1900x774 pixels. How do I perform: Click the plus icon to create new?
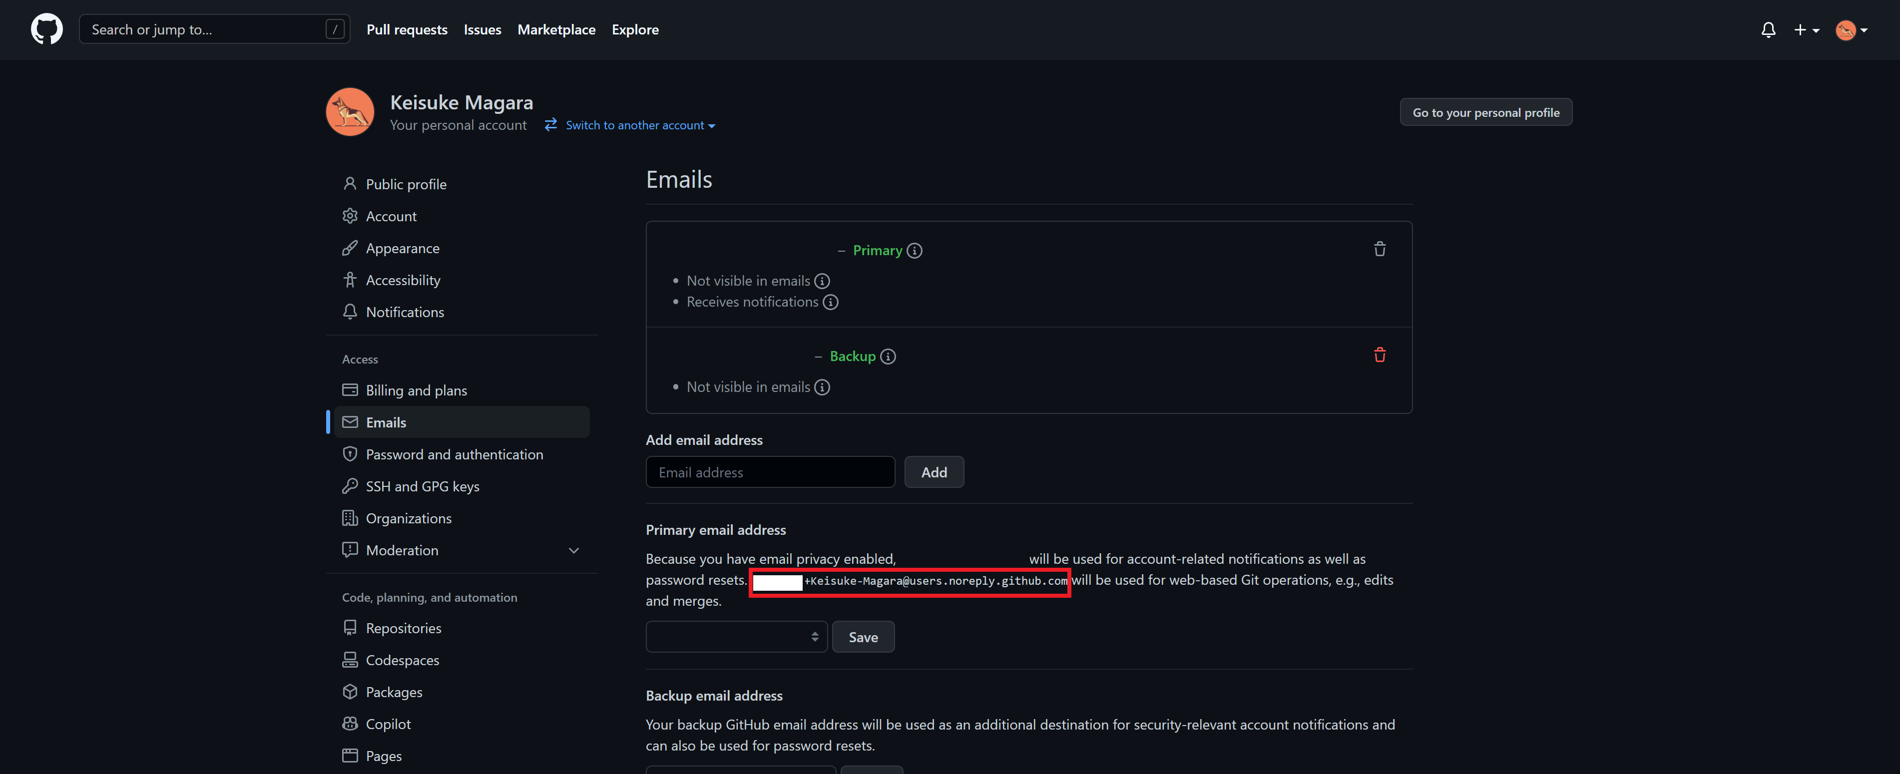point(1801,29)
